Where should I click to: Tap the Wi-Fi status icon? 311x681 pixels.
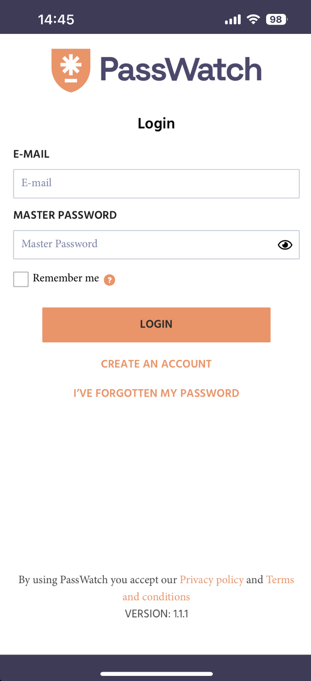click(253, 19)
